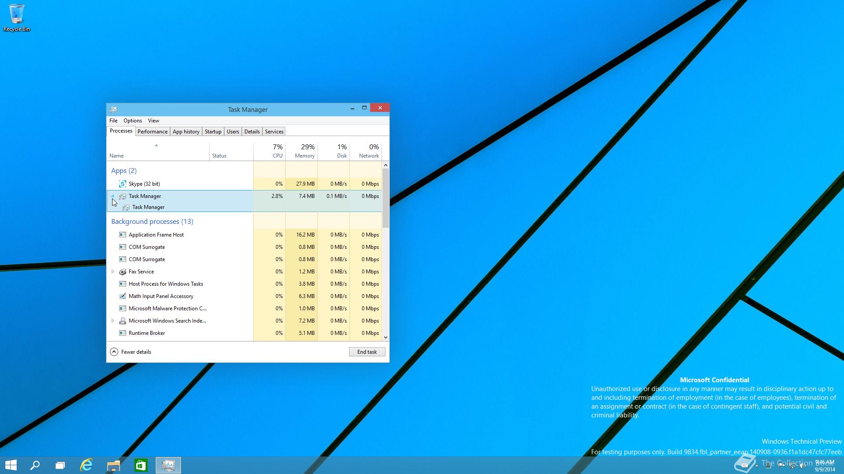
Task: Open Search from the taskbar magnifier
Action: [35, 465]
